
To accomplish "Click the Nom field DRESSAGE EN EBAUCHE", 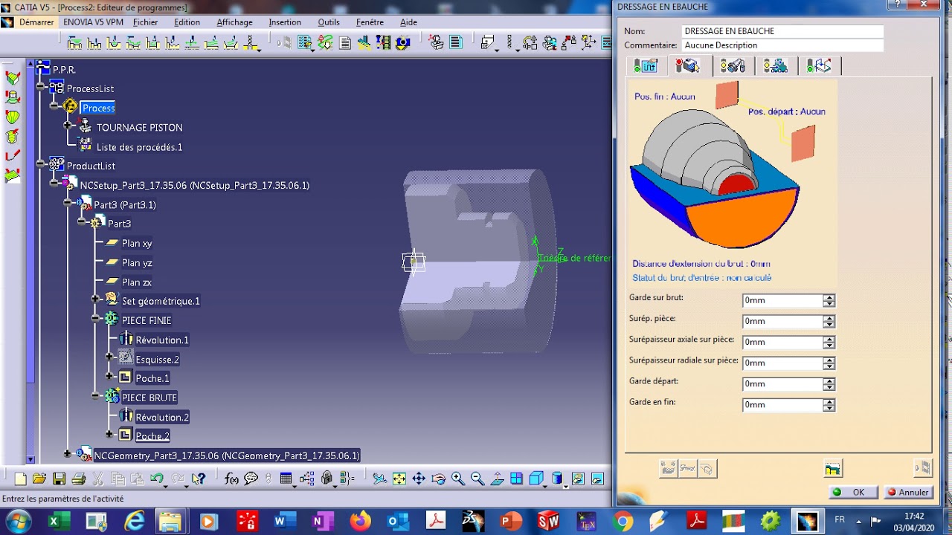I will 782,31.
